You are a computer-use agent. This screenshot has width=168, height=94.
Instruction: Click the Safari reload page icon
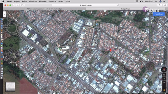point(118,5)
